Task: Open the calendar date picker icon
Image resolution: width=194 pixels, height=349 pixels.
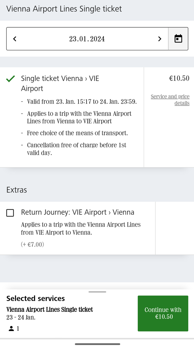Action: pyautogui.click(x=178, y=39)
